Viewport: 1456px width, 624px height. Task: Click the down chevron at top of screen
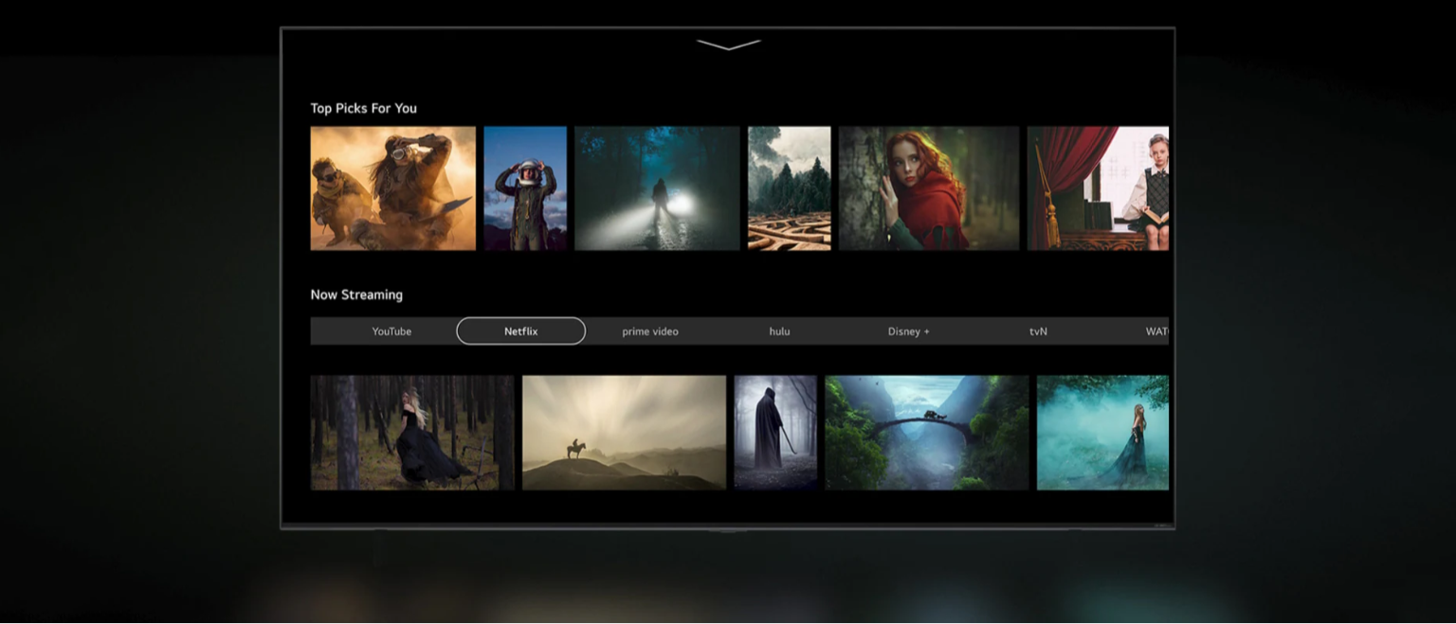click(x=728, y=45)
